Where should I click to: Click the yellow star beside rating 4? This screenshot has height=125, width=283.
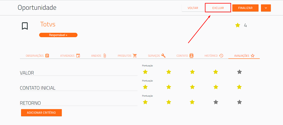click(237, 25)
